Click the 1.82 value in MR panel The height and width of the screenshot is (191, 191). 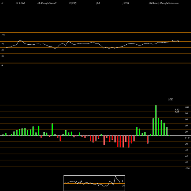coord(177,110)
